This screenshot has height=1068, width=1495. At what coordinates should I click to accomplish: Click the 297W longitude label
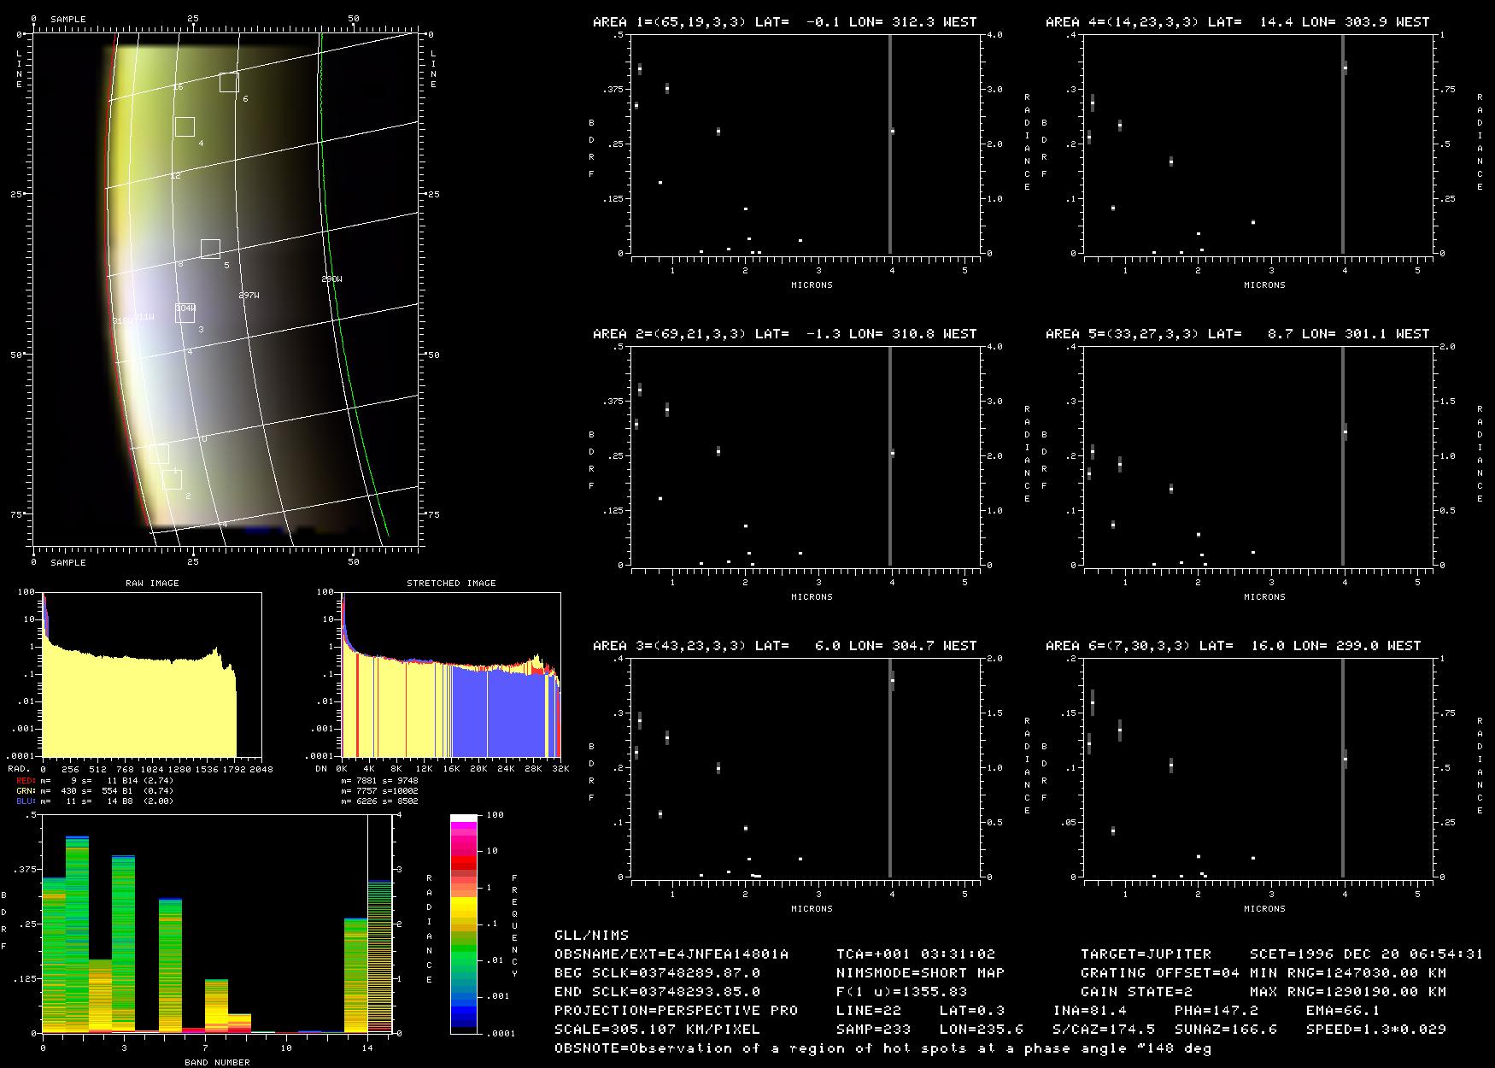click(249, 296)
